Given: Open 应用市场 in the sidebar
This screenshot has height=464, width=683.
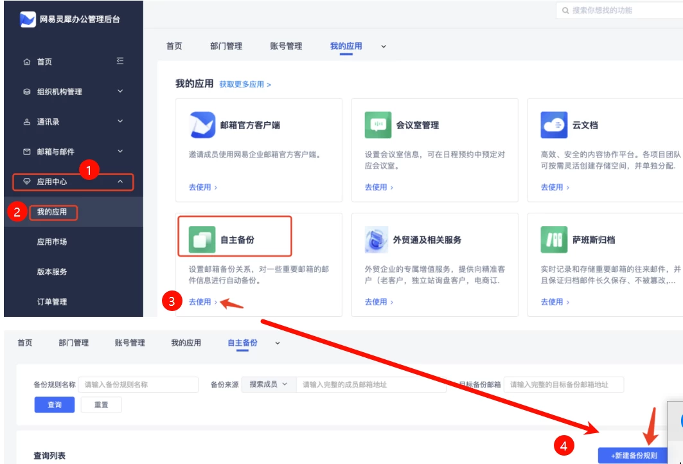Looking at the screenshot, I should click(x=52, y=242).
